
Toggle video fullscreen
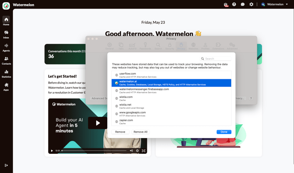144,150
